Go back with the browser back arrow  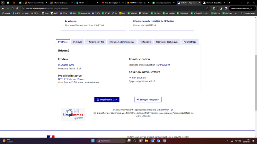pos(3,8)
